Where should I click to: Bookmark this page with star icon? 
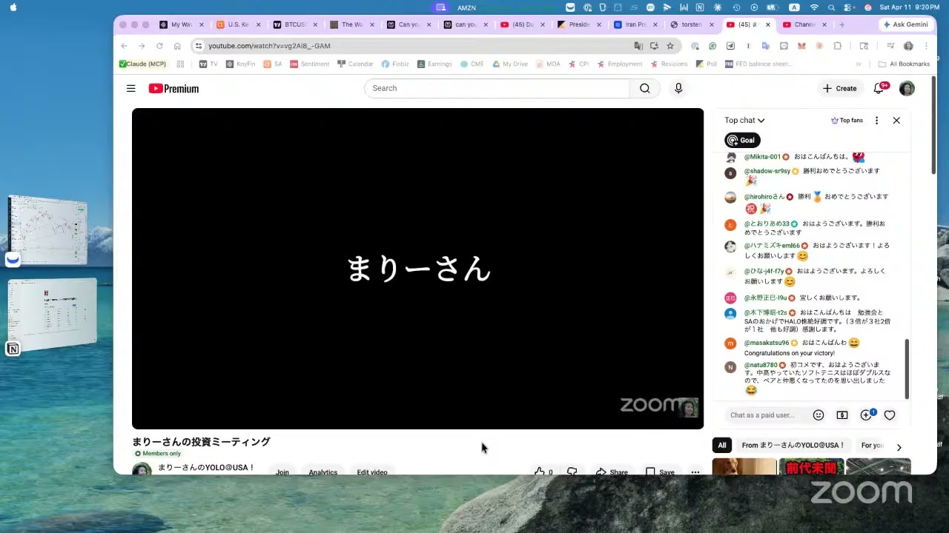point(670,46)
